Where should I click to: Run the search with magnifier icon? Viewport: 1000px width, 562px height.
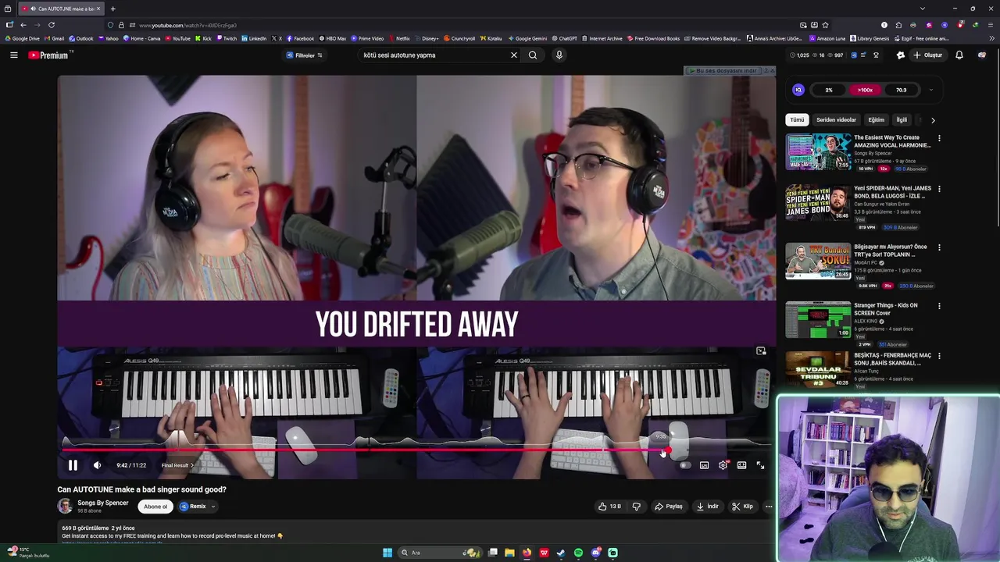tap(533, 55)
